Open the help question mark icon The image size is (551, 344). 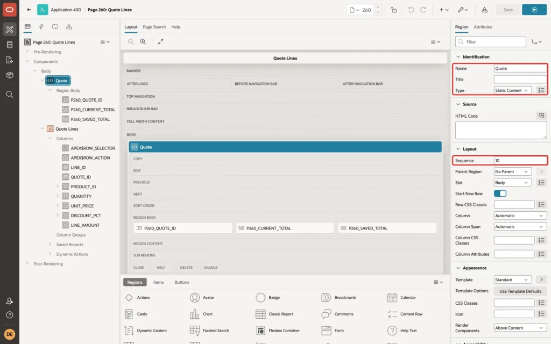[x=10, y=315]
